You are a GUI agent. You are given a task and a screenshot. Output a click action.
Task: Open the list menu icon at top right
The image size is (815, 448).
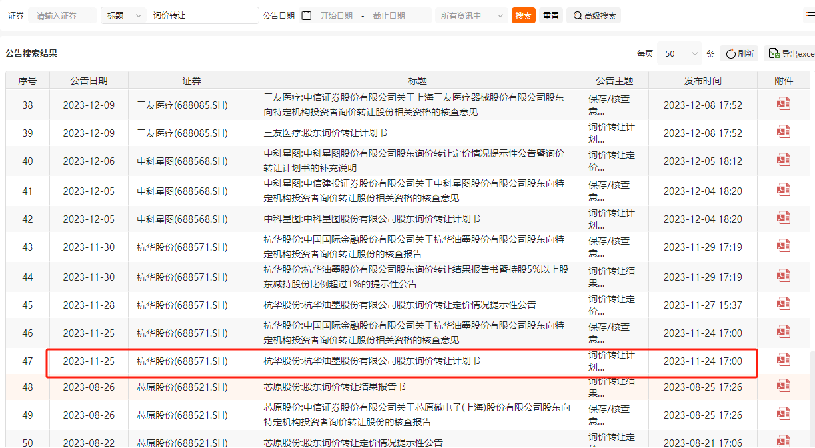tap(810, 15)
